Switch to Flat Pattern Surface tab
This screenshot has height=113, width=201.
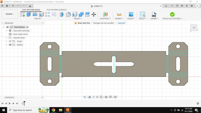pyautogui.click(x=57, y=10)
